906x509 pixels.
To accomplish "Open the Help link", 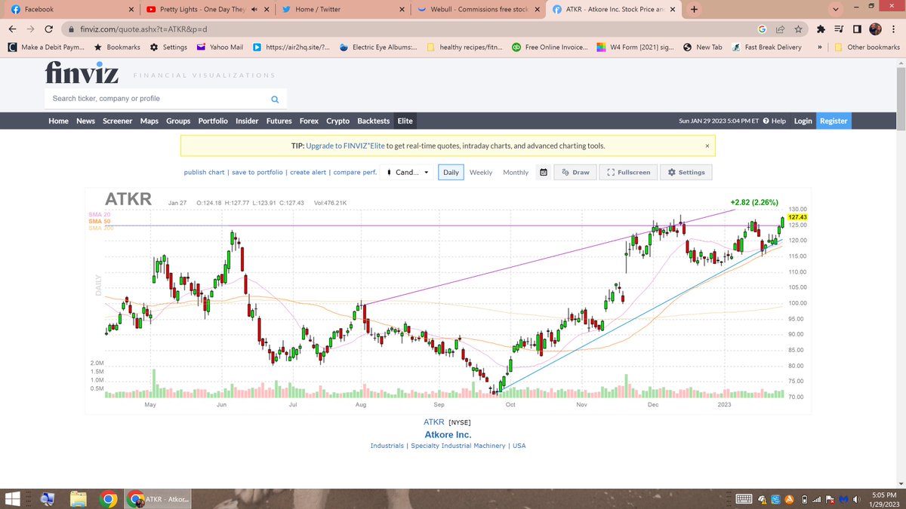I will point(774,121).
